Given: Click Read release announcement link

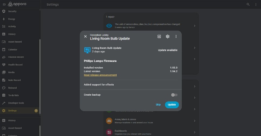Looking at the screenshot, I should click(100, 75).
